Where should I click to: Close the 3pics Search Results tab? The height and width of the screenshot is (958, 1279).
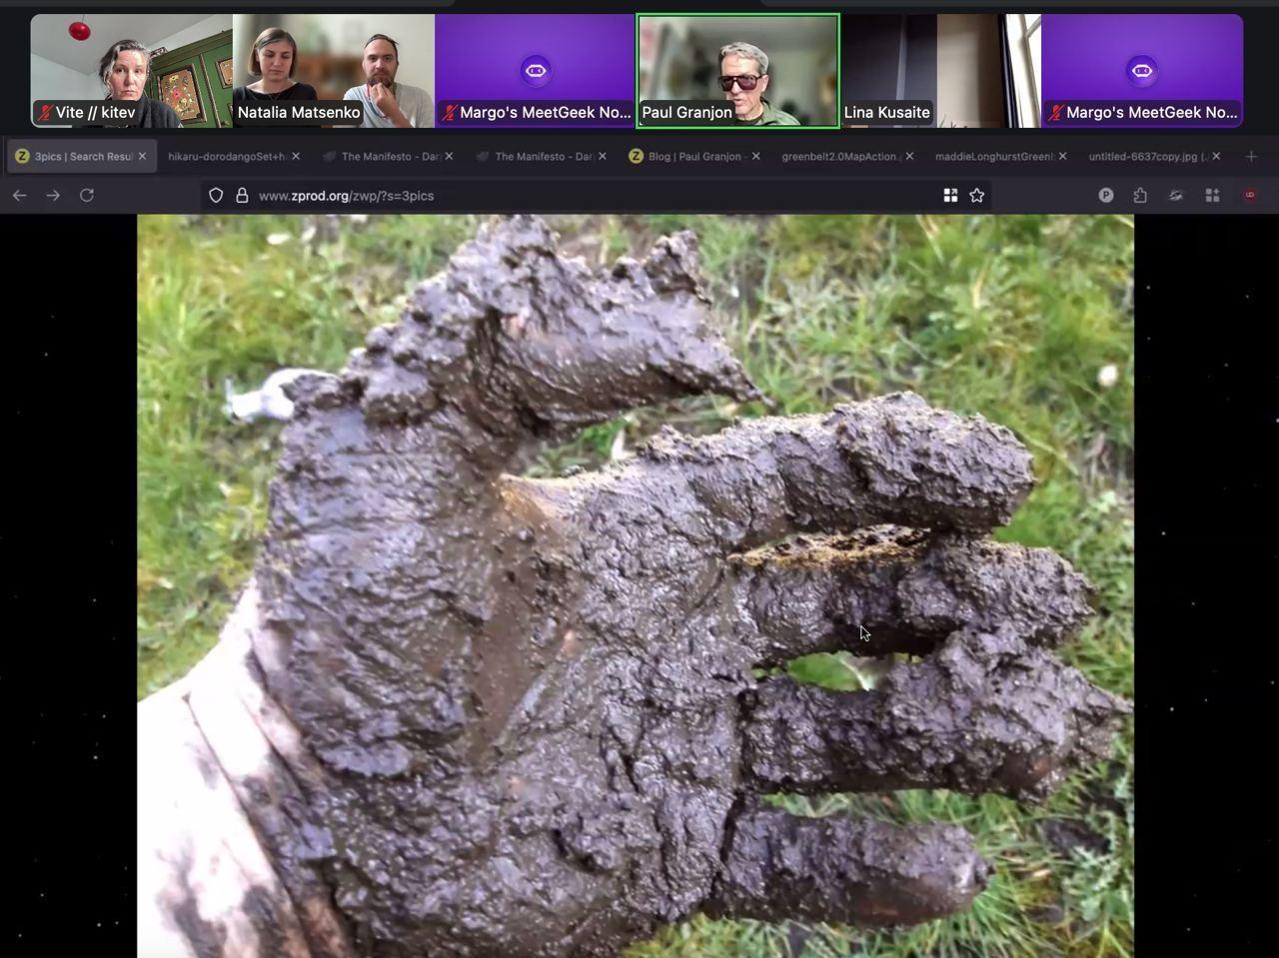[x=142, y=157]
